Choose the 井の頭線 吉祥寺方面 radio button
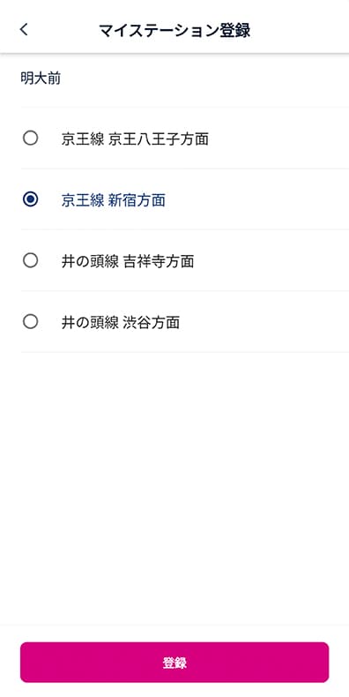The height and width of the screenshot is (697, 349). click(x=30, y=260)
